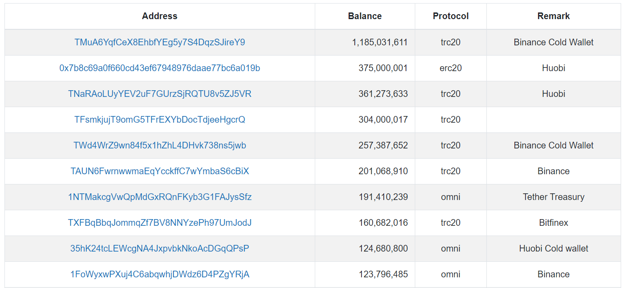The image size is (622, 288).
Task: Open address 1FoWyxwPXuj4C6abqwhjDWdz6D4PZgYRjA
Action: (x=160, y=274)
